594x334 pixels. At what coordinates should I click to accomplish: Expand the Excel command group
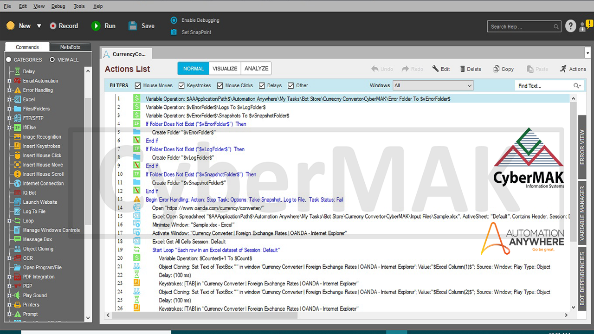pyautogui.click(x=9, y=100)
